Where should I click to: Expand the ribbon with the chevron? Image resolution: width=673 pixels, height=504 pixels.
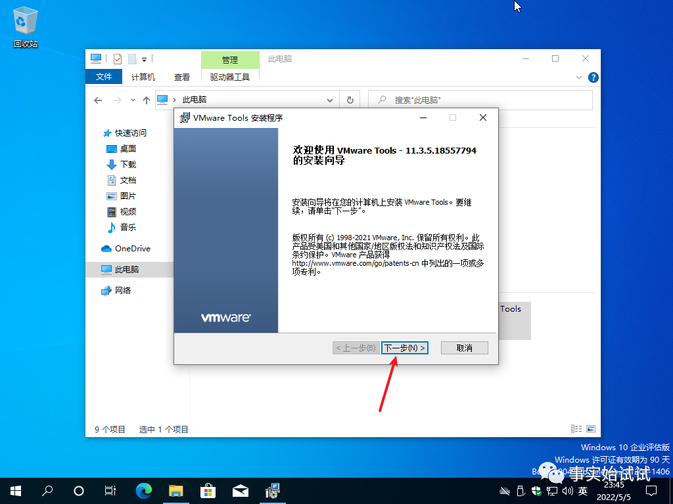coord(578,77)
